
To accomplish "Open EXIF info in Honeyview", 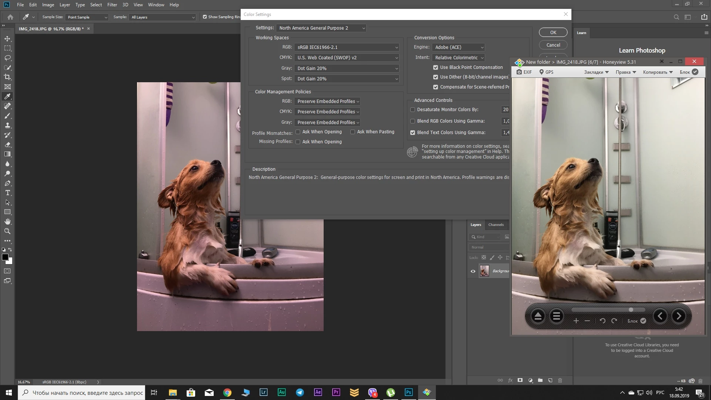I will [x=524, y=72].
